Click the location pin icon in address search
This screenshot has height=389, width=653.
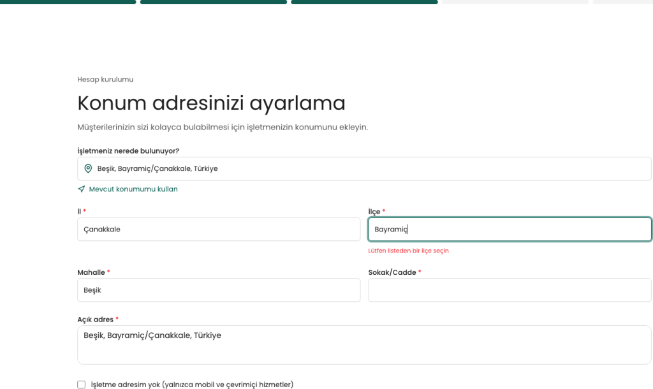(89, 168)
